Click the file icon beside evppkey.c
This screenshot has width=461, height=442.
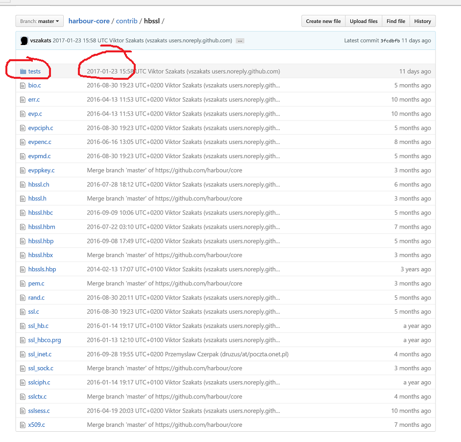23,170
